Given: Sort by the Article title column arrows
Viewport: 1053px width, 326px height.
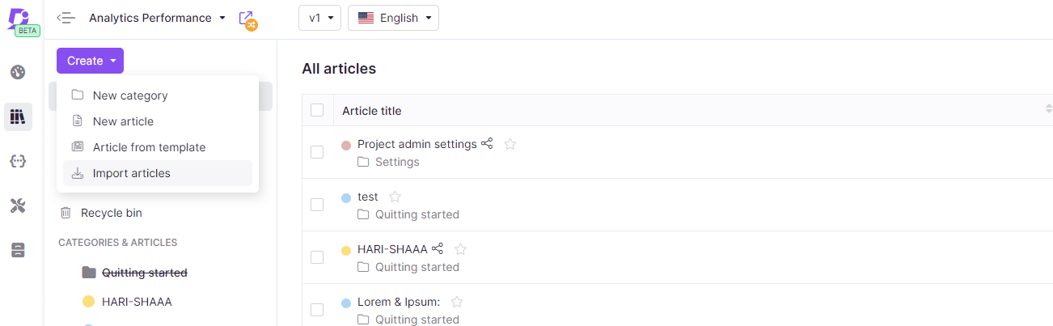Looking at the screenshot, I should click(x=1048, y=108).
